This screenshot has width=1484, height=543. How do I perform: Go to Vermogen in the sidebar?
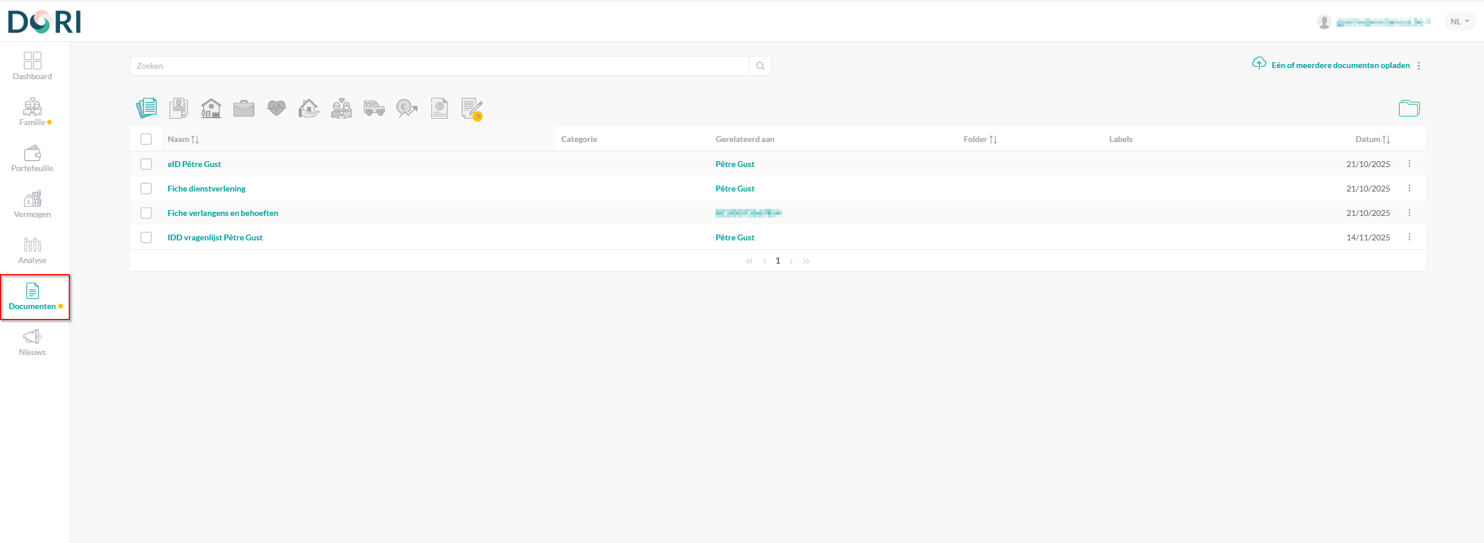(33, 204)
